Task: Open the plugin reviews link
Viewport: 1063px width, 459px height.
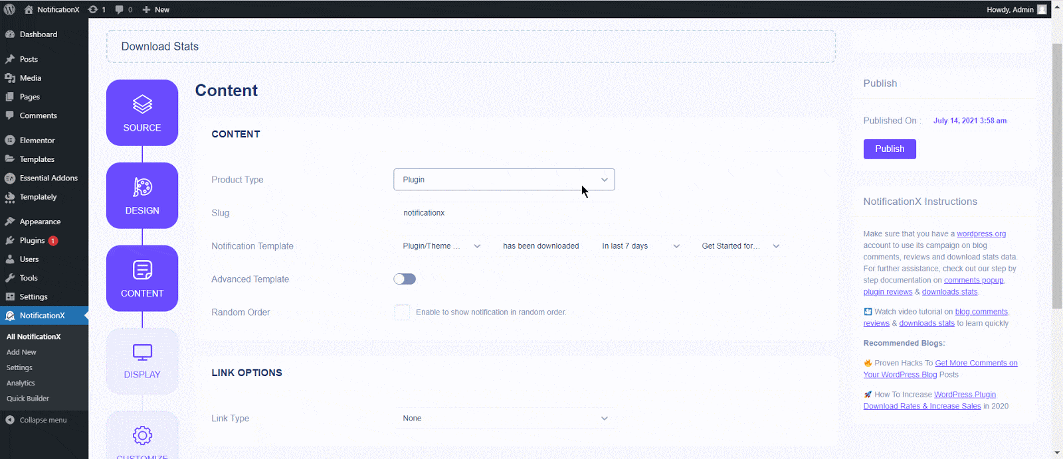Action: coord(888,292)
